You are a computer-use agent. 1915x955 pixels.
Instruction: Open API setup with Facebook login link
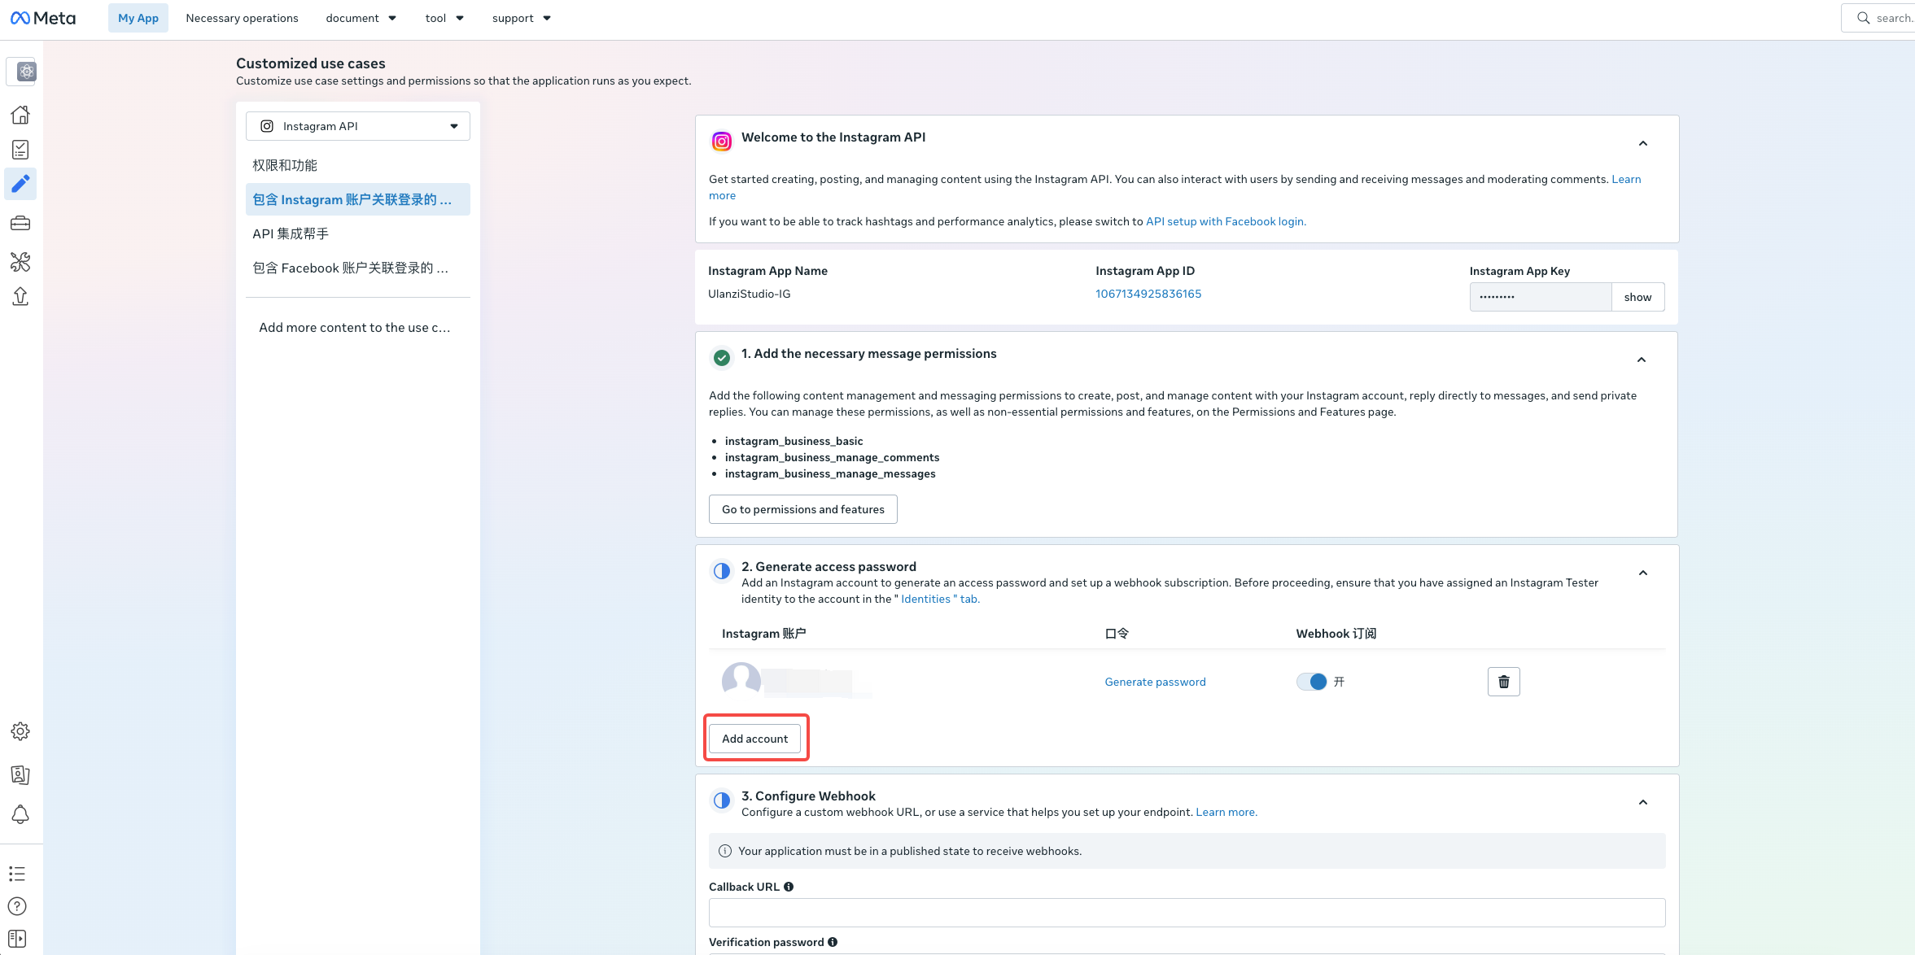(1226, 221)
